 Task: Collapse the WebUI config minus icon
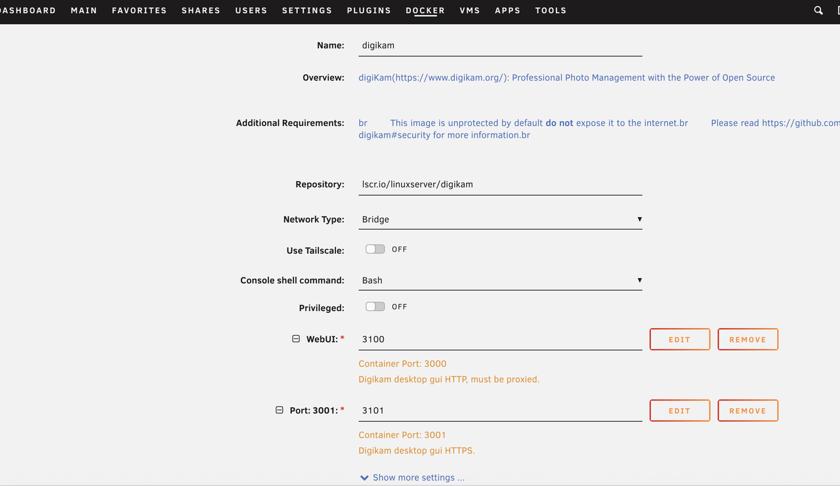296,339
